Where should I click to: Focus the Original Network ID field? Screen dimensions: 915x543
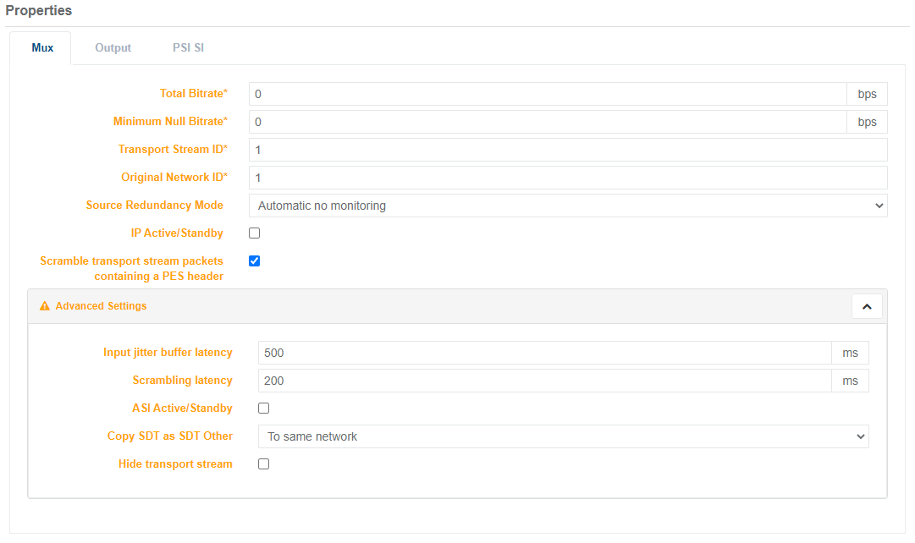pyautogui.click(x=567, y=178)
